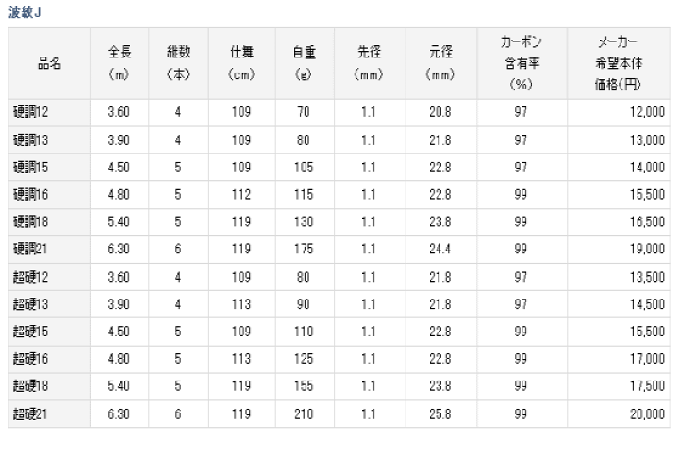Viewport: 679px width, 454px height.
Task: Select the 品名 column header
Action: (49, 63)
